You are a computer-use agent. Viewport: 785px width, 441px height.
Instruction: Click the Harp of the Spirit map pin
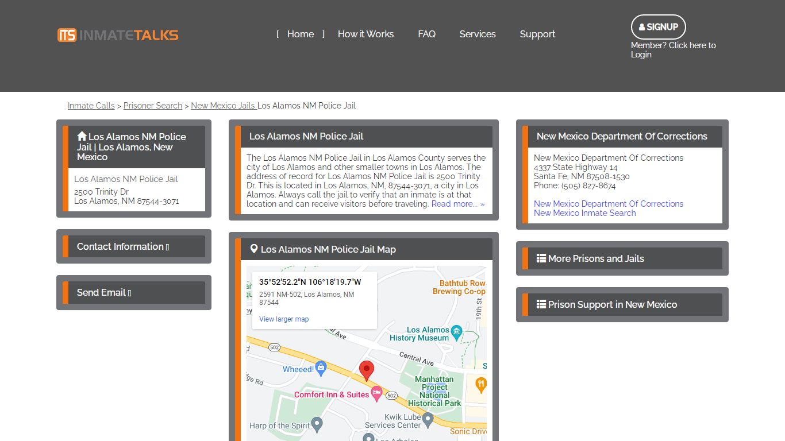(x=317, y=425)
